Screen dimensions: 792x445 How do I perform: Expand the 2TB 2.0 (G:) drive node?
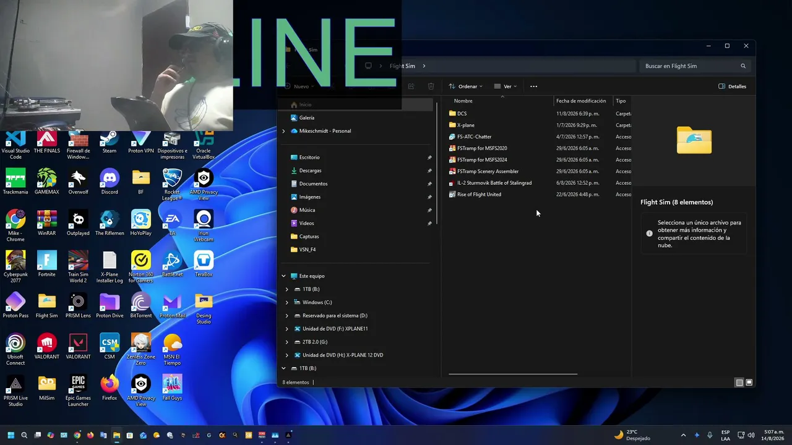(x=286, y=342)
